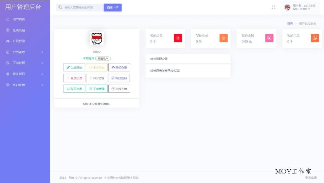This screenshot has height=183, width=324.
Task: Click the 站长管理公告 heading
Action: pyautogui.click(x=159, y=58)
